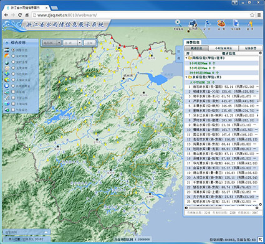Click the blue flag icon in toolbar
Viewport: 265px width, 244px height.
[x=207, y=23]
